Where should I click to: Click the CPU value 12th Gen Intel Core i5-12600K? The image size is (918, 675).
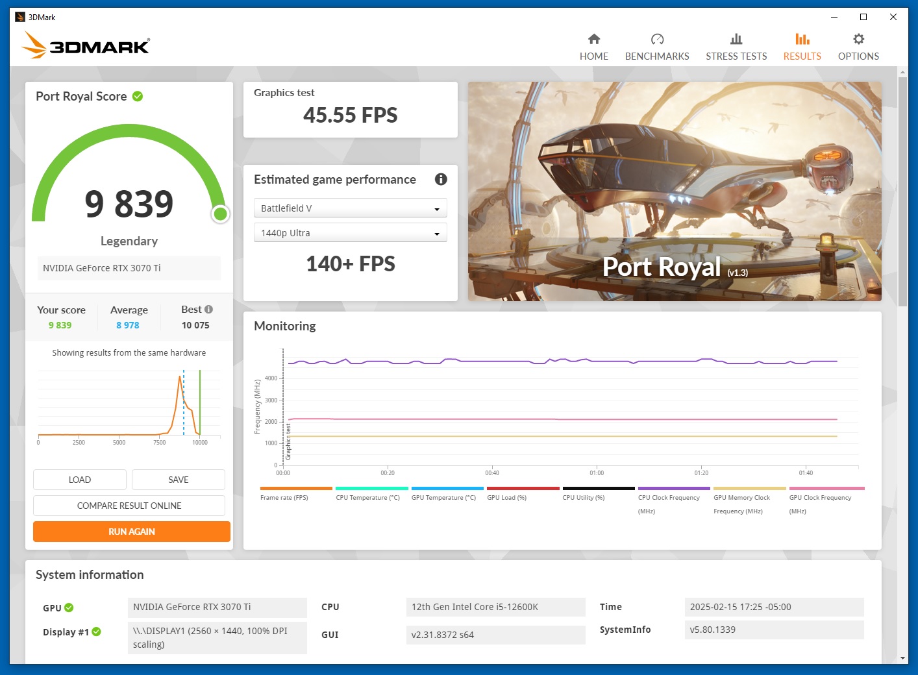point(495,607)
